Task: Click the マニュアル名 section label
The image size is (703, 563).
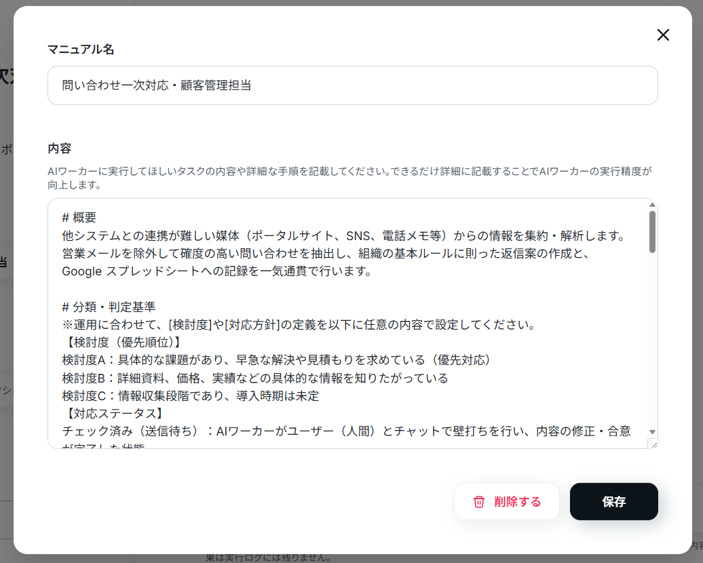Action: (81, 50)
